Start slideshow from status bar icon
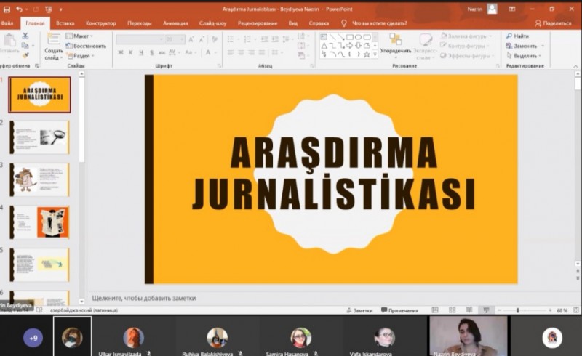Viewport: 582px width, 356px height. coord(486,310)
